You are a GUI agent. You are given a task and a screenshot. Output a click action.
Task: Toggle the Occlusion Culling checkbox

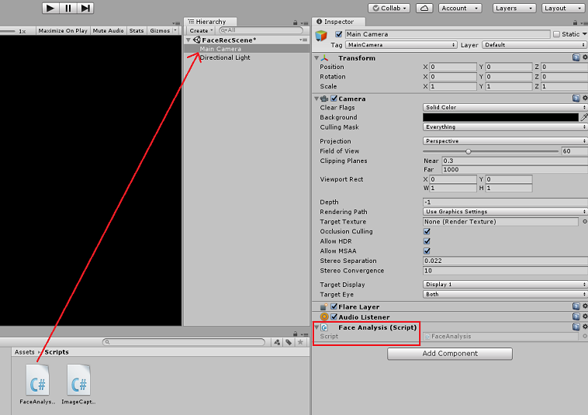[427, 231]
